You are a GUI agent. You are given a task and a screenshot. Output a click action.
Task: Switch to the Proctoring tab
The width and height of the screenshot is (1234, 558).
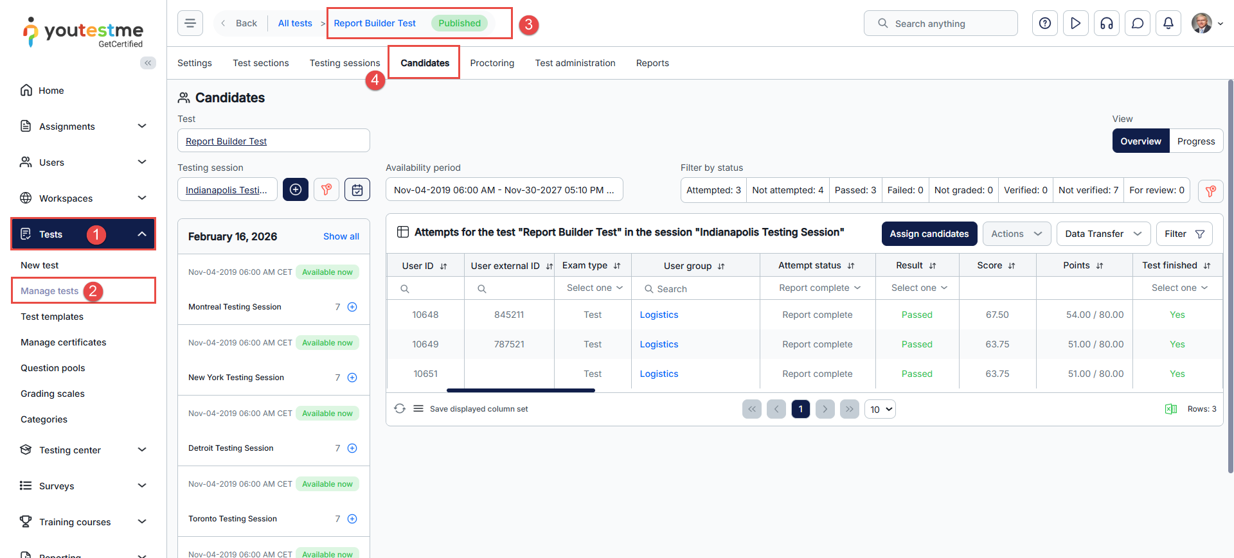(x=492, y=63)
